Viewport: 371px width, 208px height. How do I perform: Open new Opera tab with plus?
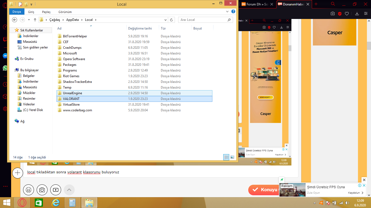point(316,4)
